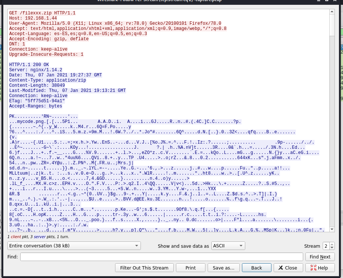Viewport: 343px width, 278px height.
Task: Click the 'GET /filexxx.zip HTTP/1.1' request line
Action: coord(42,13)
